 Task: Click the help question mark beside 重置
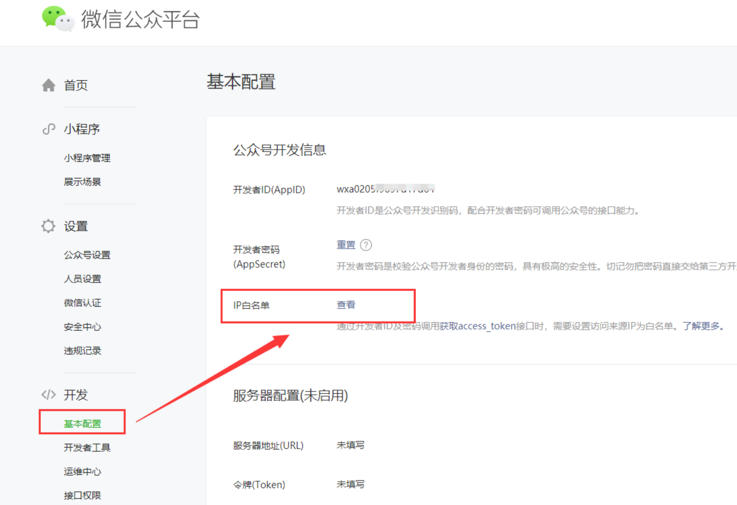tap(366, 245)
